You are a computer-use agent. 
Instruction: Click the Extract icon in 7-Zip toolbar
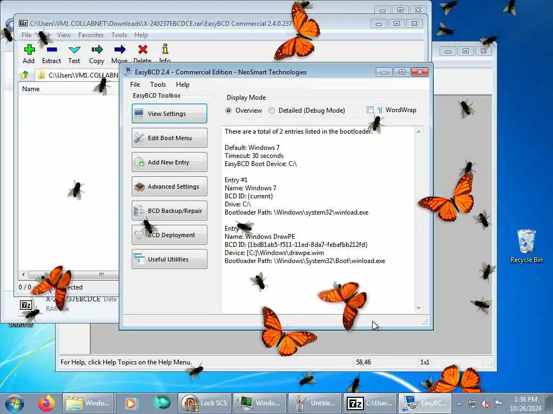(x=51, y=50)
